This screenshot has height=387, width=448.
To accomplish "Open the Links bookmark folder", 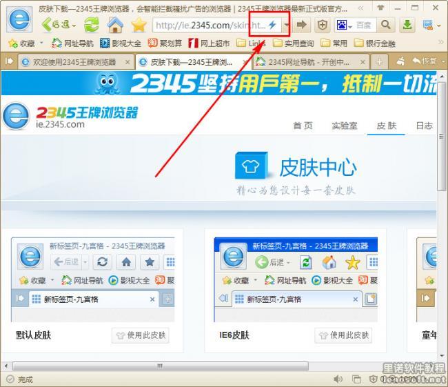I will (x=252, y=43).
